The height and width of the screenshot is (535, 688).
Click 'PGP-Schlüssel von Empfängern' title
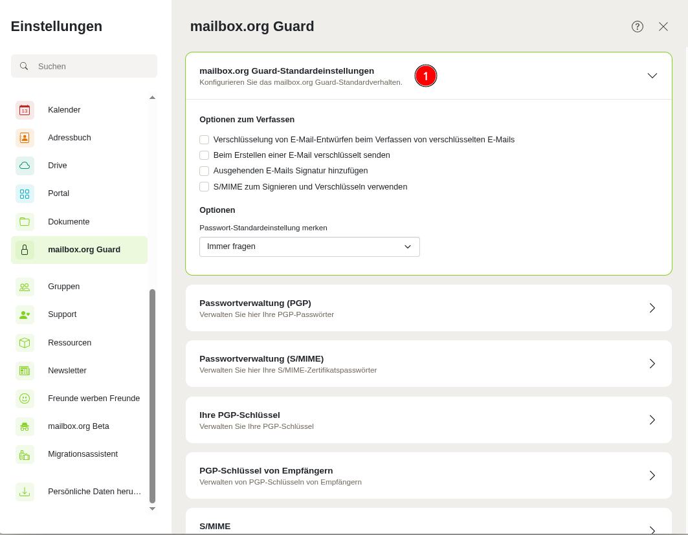(266, 471)
